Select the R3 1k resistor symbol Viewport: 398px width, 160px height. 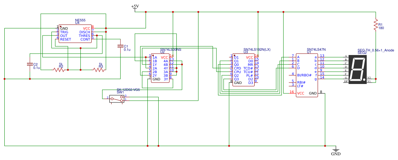pyautogui.click(x=100, y=70)
